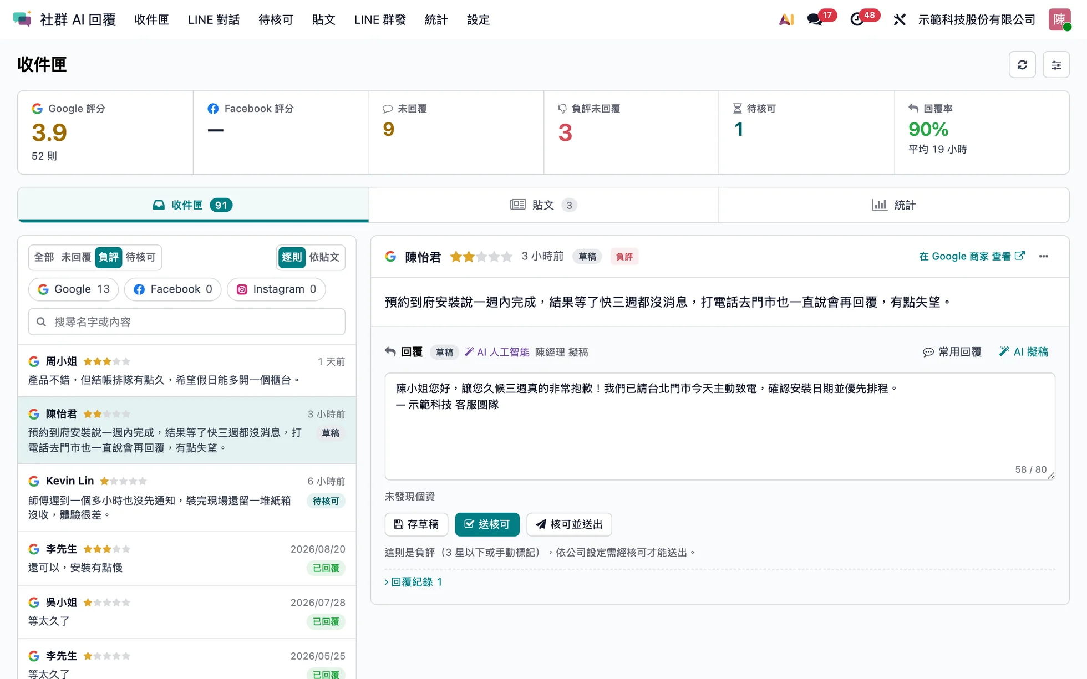Click 草稿 badge on 陳怡君 list row
Screen dimensions: 1087x679
click(331, 433)
